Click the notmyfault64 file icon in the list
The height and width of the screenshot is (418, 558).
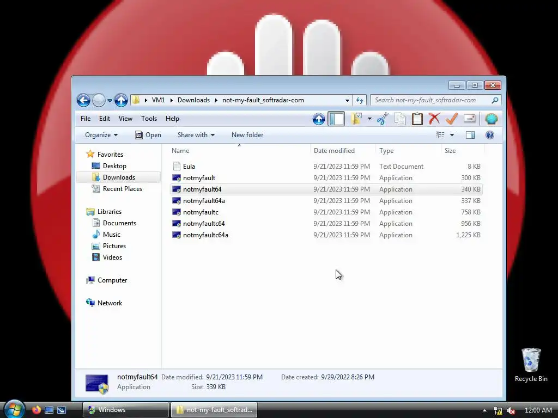coord(177,189)
